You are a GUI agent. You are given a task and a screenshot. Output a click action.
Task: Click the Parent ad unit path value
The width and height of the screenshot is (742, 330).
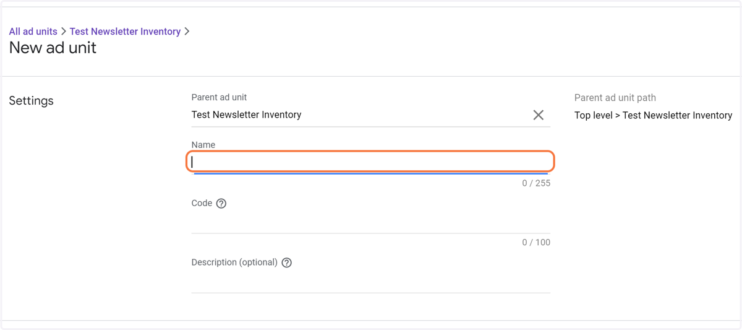point(653,115)
